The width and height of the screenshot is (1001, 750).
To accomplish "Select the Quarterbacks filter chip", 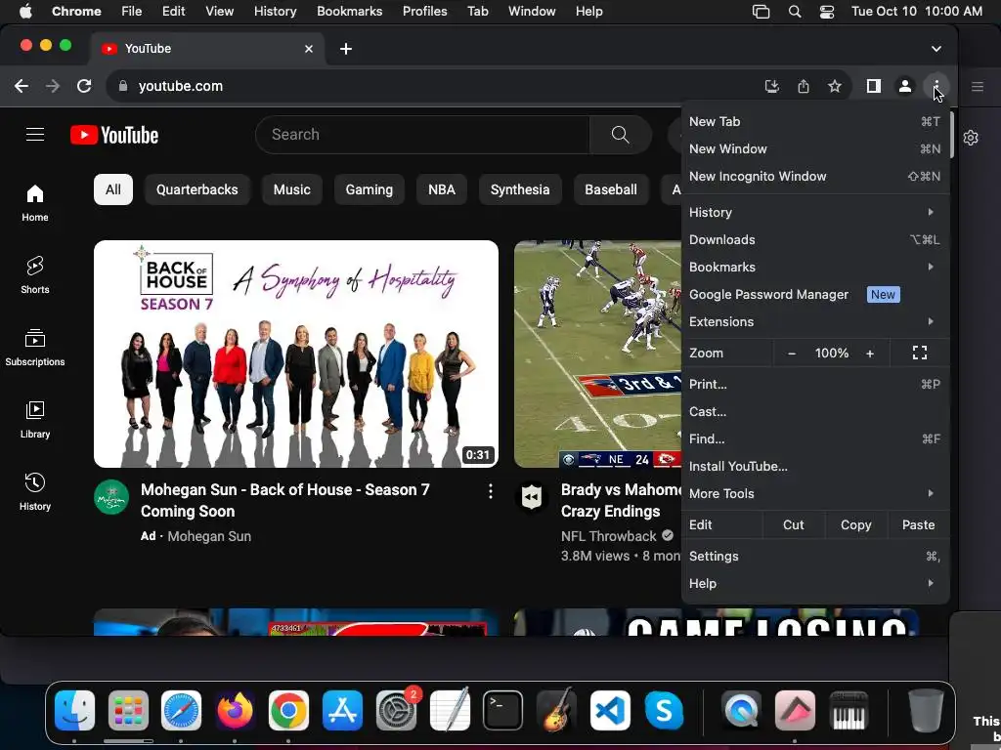I will click(197, 189).
